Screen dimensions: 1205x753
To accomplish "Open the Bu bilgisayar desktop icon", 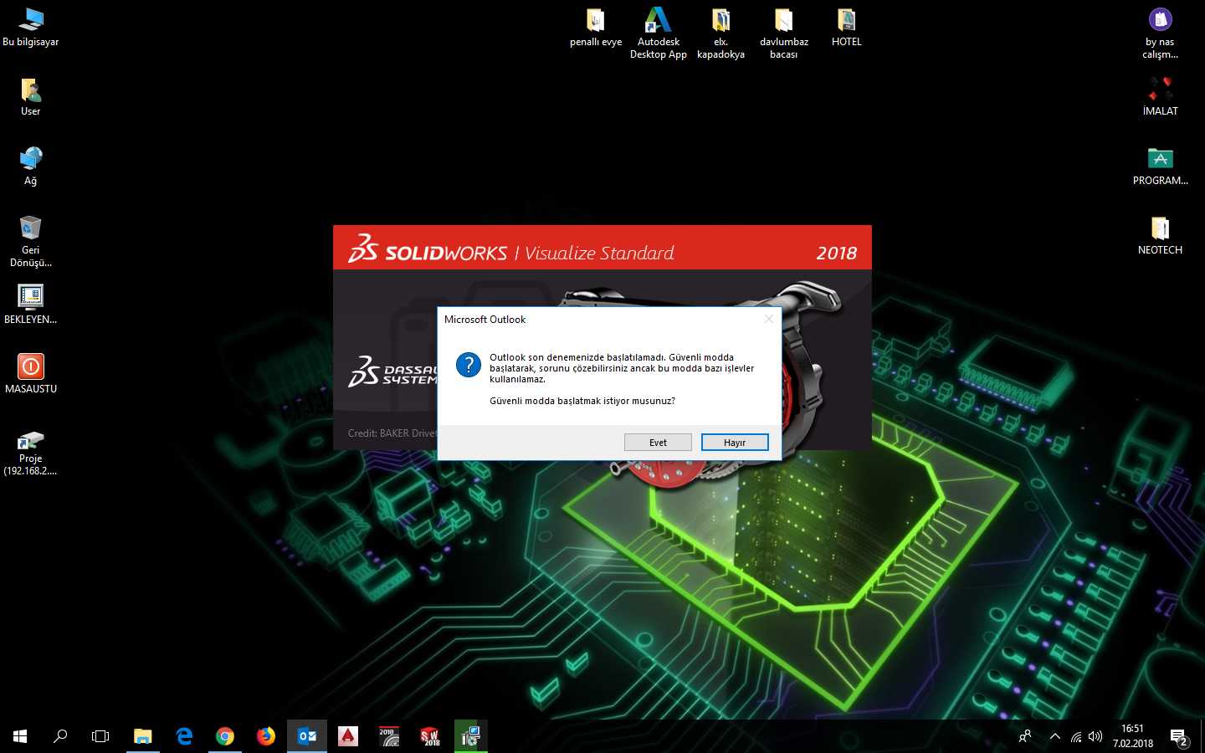I will click(31, 27).
